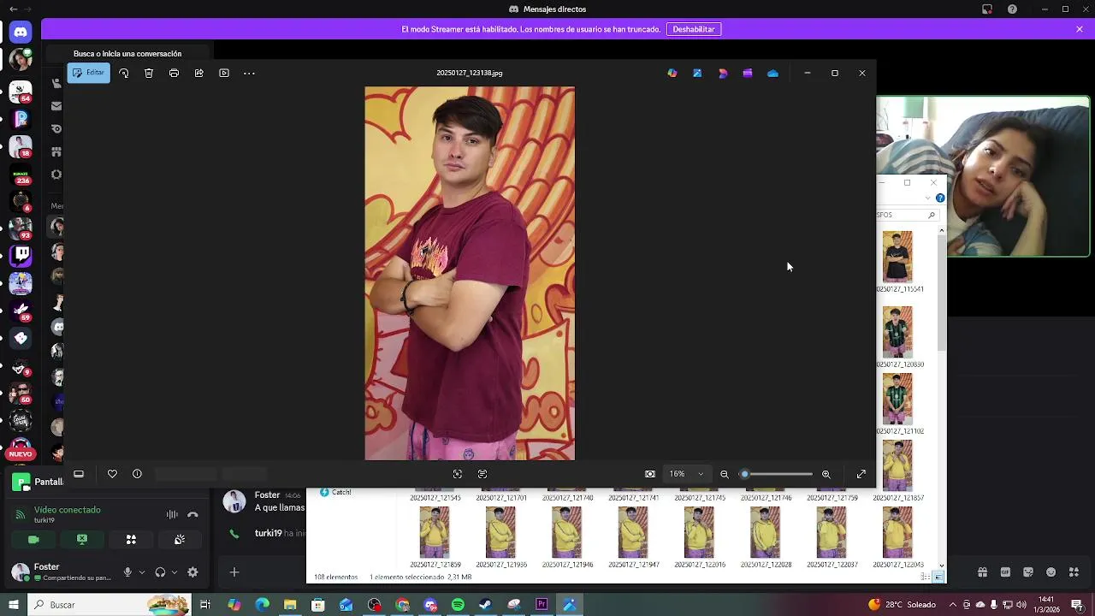Click the plus attach button in chat box
The height and width of the screenshot is (616, 1095).
pos(234,572)
